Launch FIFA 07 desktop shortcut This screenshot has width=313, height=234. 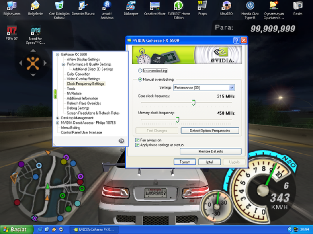12,33
